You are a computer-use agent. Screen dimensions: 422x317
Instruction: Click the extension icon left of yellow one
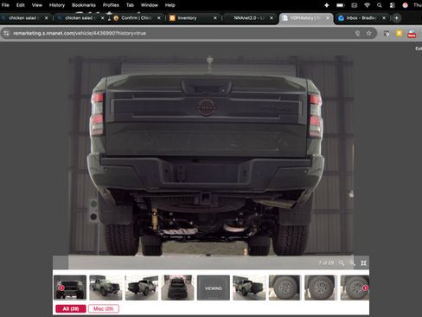(387, 34)
